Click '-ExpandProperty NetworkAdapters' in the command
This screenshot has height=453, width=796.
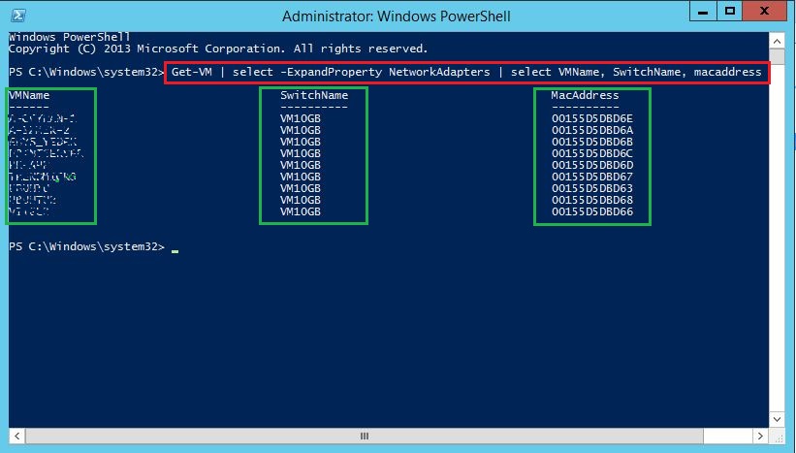[385, 72]
